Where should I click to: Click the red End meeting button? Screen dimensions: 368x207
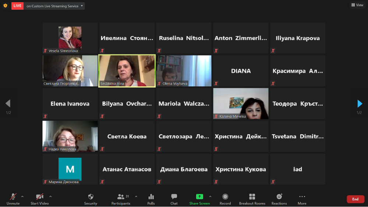(355, 199)
